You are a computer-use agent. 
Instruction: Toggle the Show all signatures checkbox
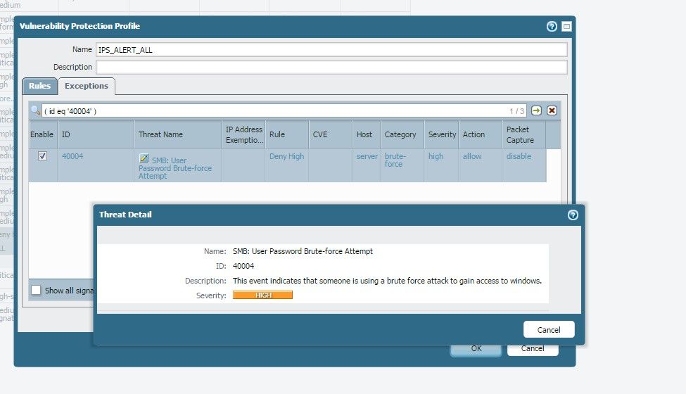coord(36,290)
